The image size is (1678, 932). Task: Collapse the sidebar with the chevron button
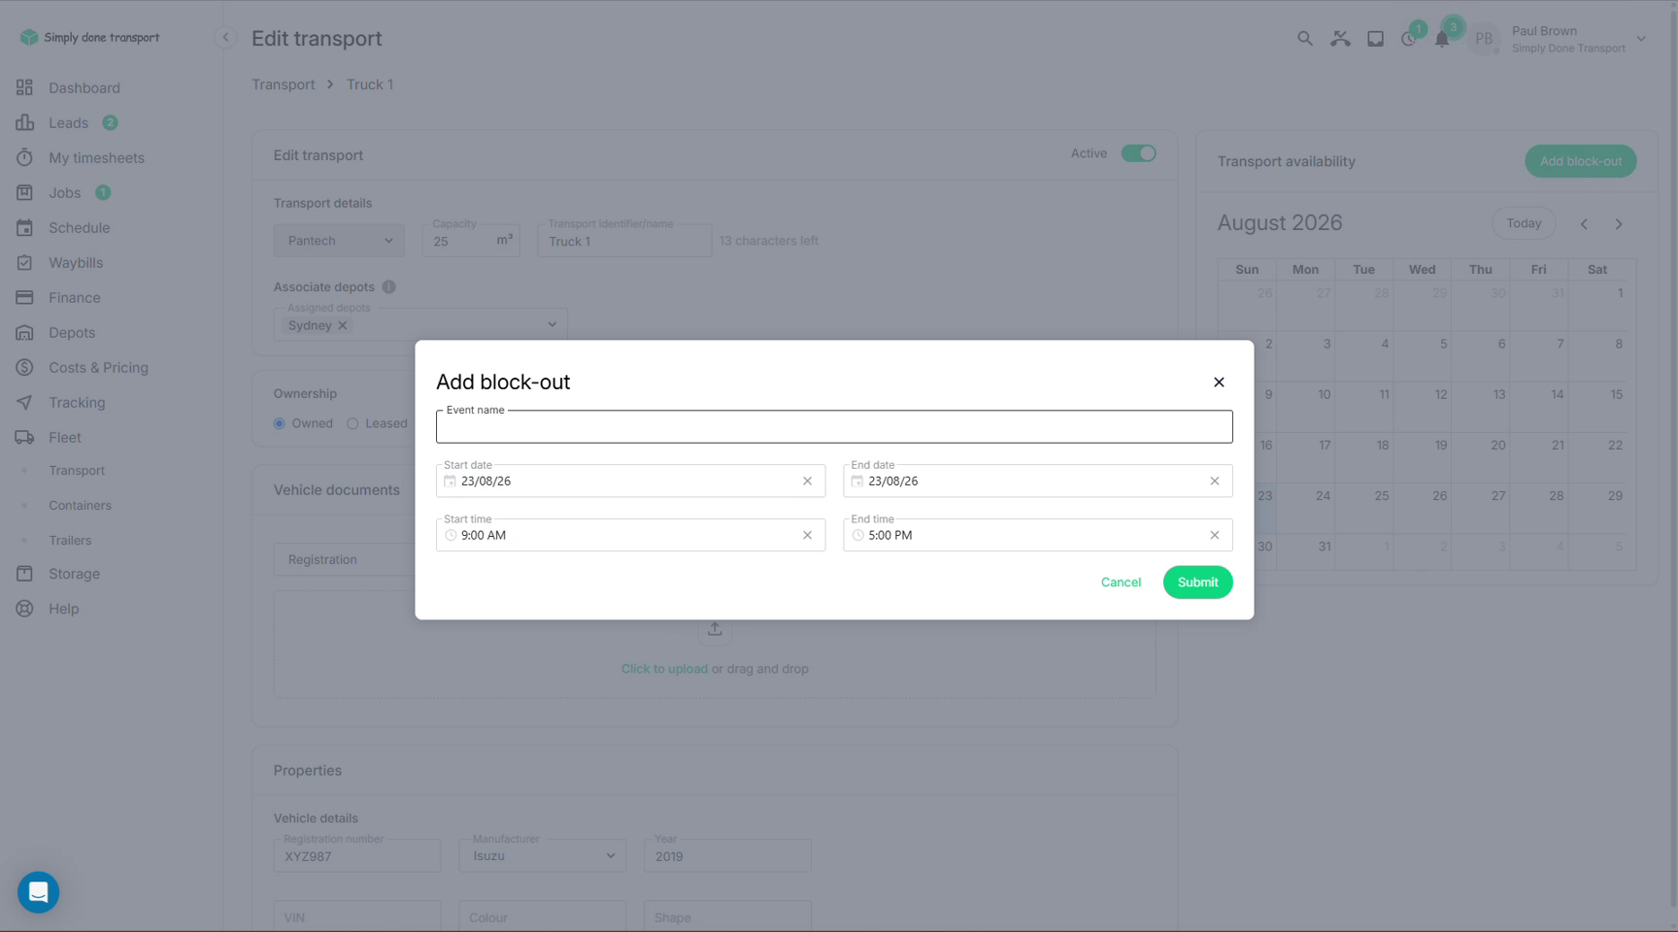coord(225,38)
